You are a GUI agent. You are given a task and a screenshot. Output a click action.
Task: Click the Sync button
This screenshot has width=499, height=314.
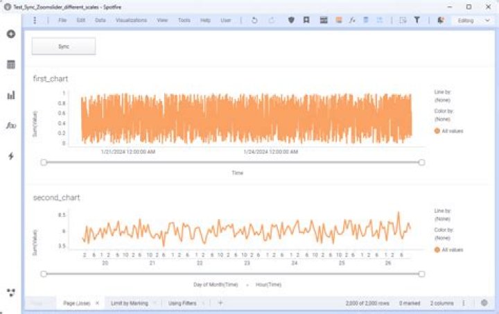(x=64, y=46)
